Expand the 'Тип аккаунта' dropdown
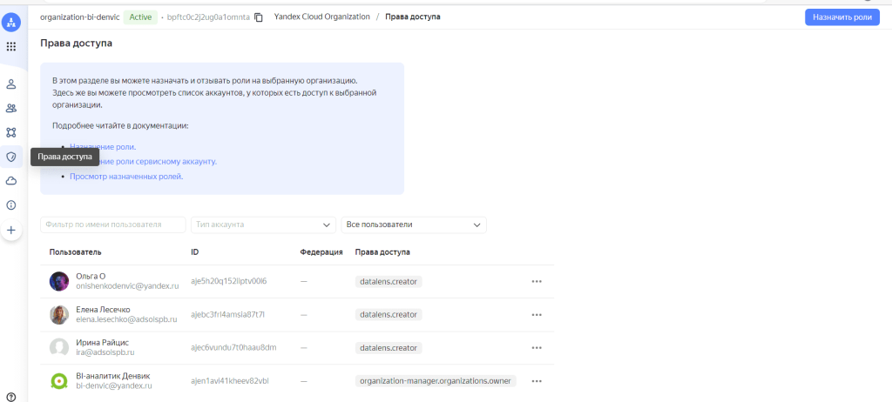Viewport: 892px width, 402px height. point(264,224)
